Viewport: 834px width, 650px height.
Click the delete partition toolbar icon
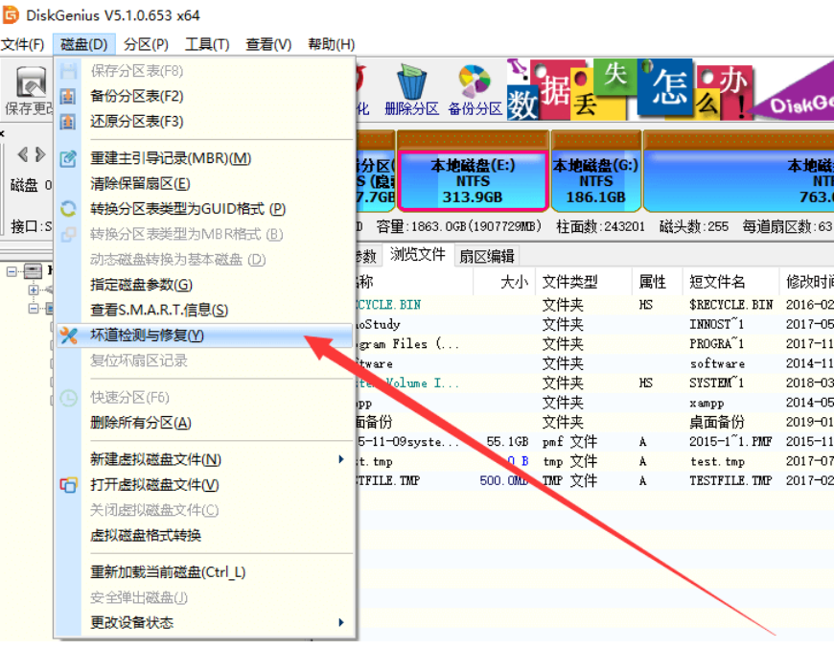click(411, 82)
